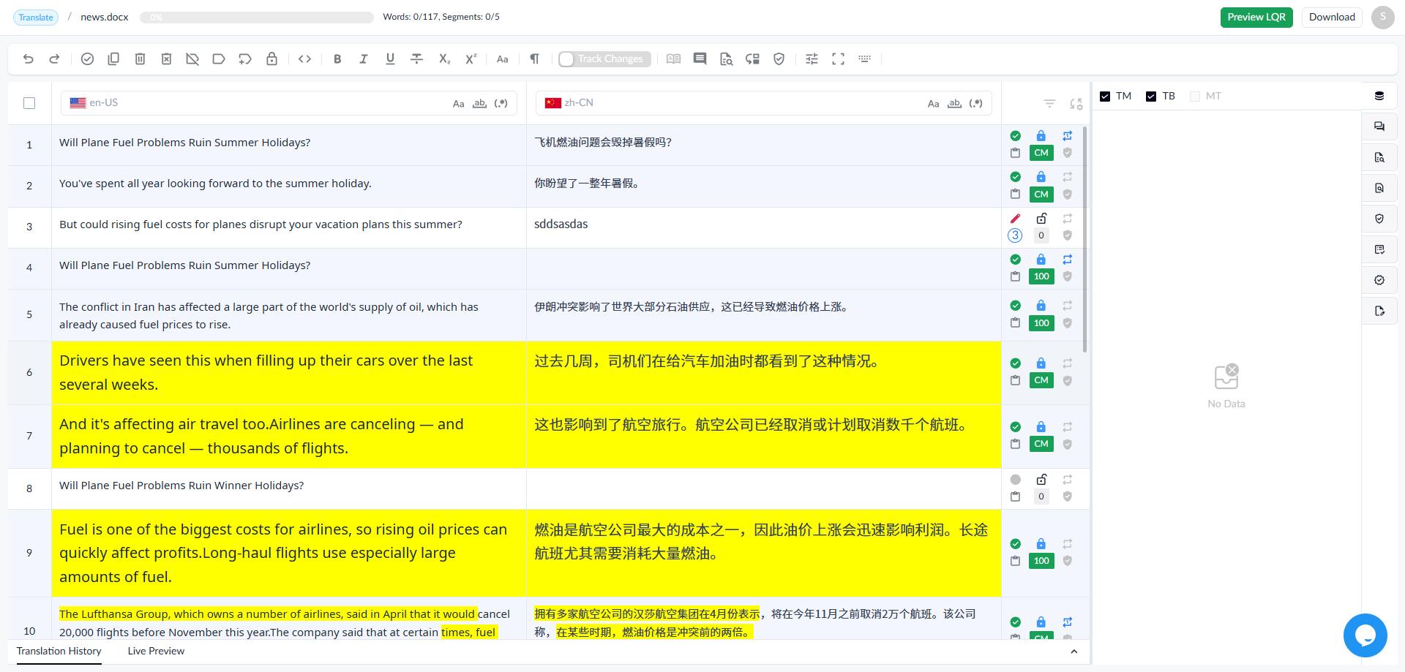Toggle regex option in zh-CN target filter
1405x672 pixels.
coord(976,104)
